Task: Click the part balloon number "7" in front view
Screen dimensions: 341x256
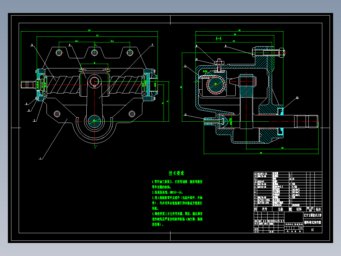Action: (152, 45)
